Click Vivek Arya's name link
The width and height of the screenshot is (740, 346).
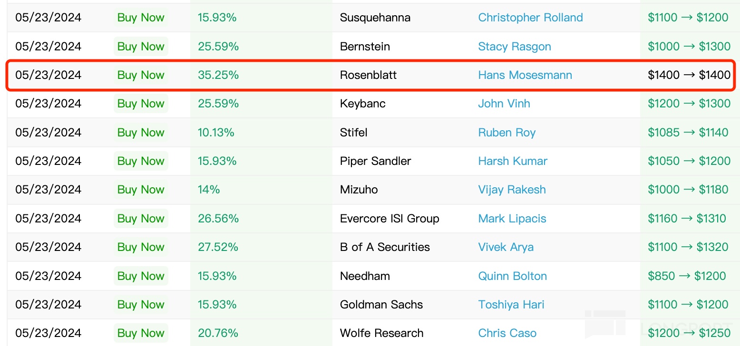pyautogui.click(x=506, y=247)
